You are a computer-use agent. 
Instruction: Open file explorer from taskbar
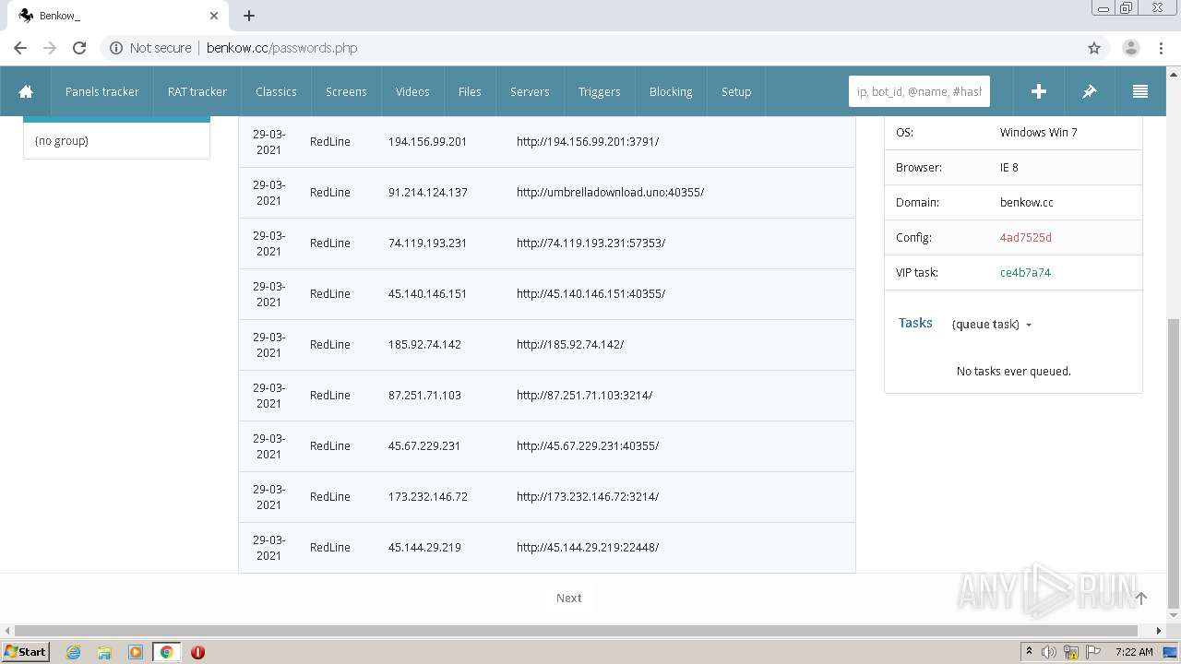click(104, 652)
